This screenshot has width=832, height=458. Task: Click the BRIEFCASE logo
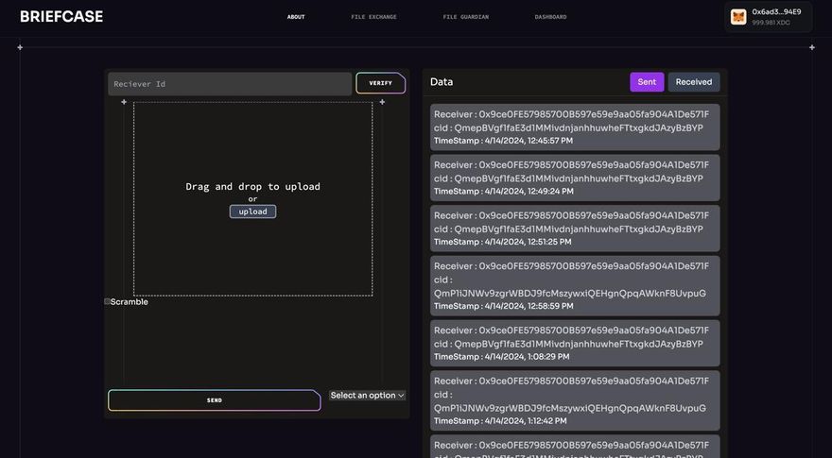pyautogui.click(x=61, y=16)
